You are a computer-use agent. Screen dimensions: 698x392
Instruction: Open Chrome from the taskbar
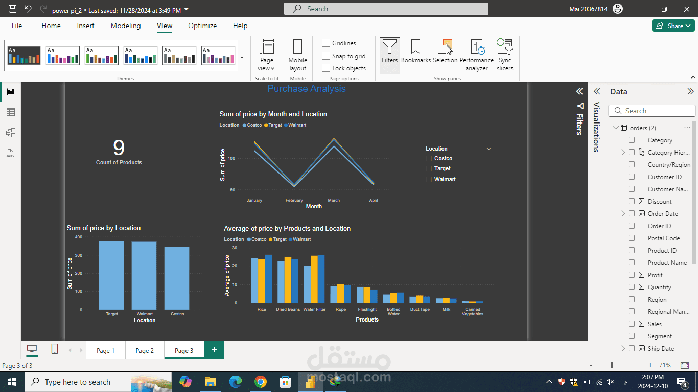261,382
